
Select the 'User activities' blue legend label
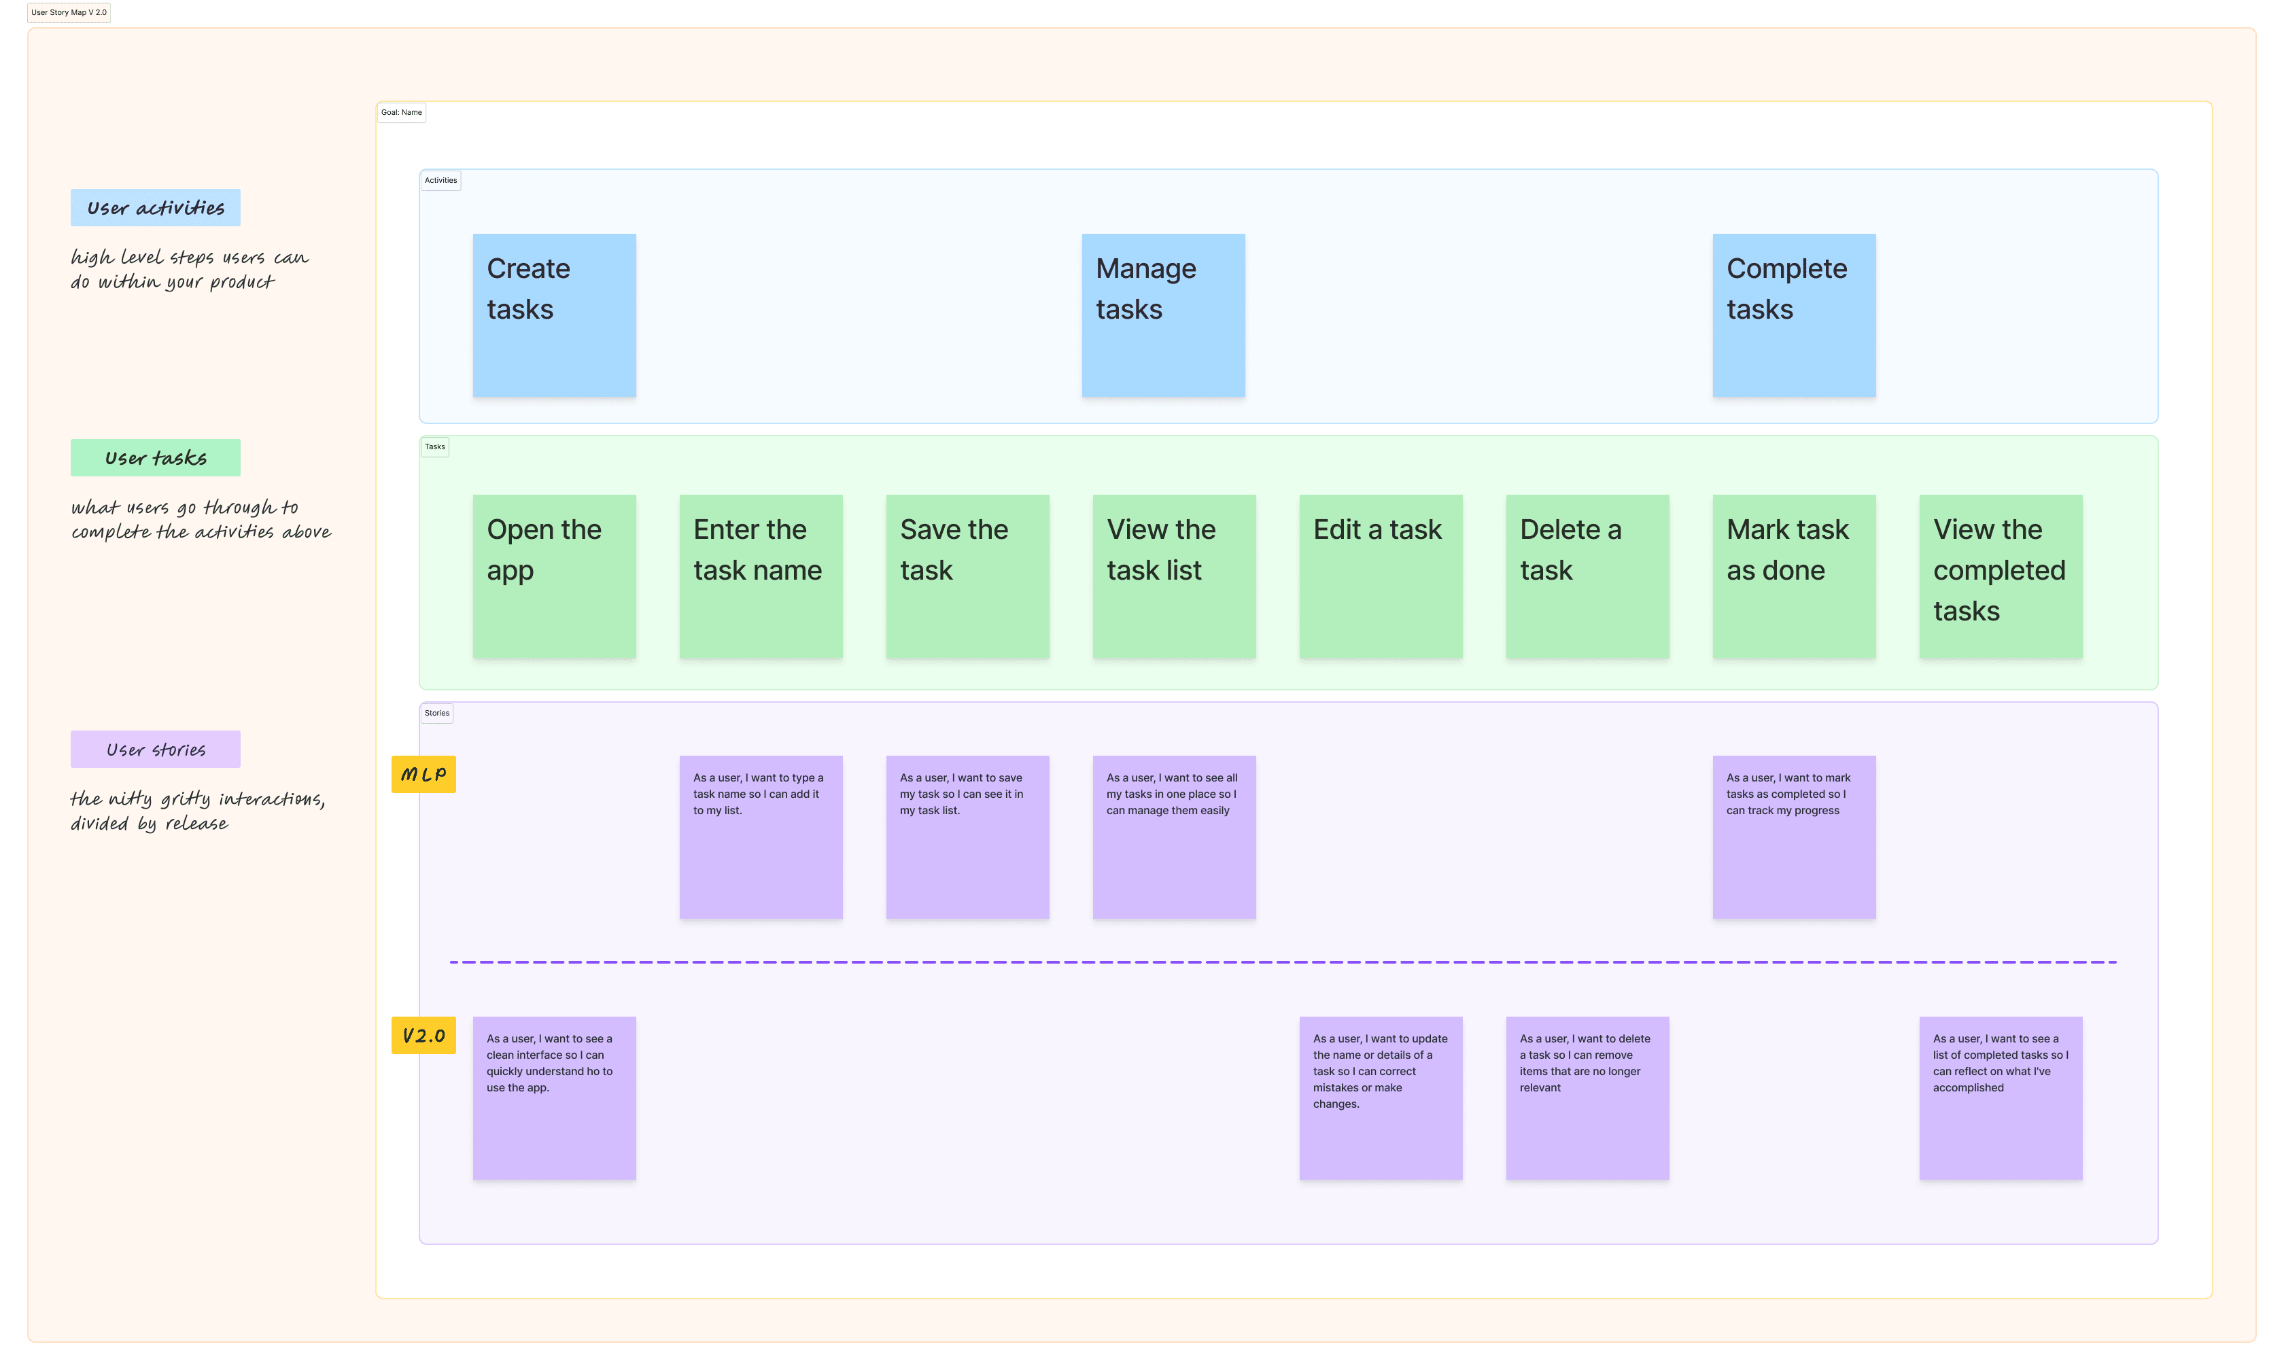[x=155, y=208]
